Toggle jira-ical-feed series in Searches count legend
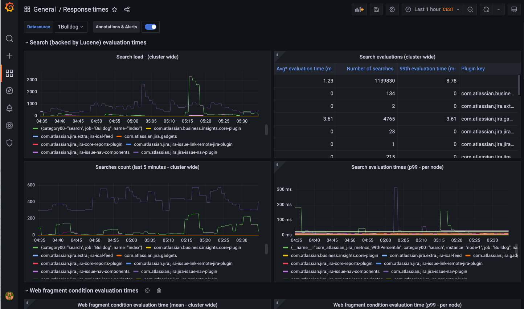Viewport: 524px width, 309px height. click(x=77, y=256)
